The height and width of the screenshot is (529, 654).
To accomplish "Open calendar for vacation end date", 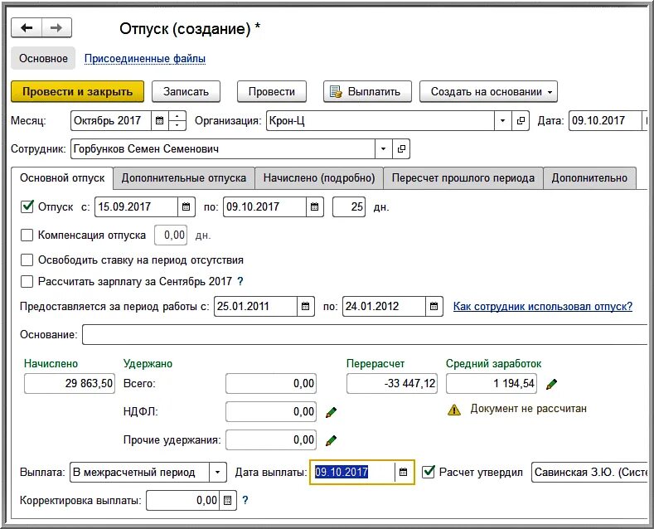I will point(314,207).
